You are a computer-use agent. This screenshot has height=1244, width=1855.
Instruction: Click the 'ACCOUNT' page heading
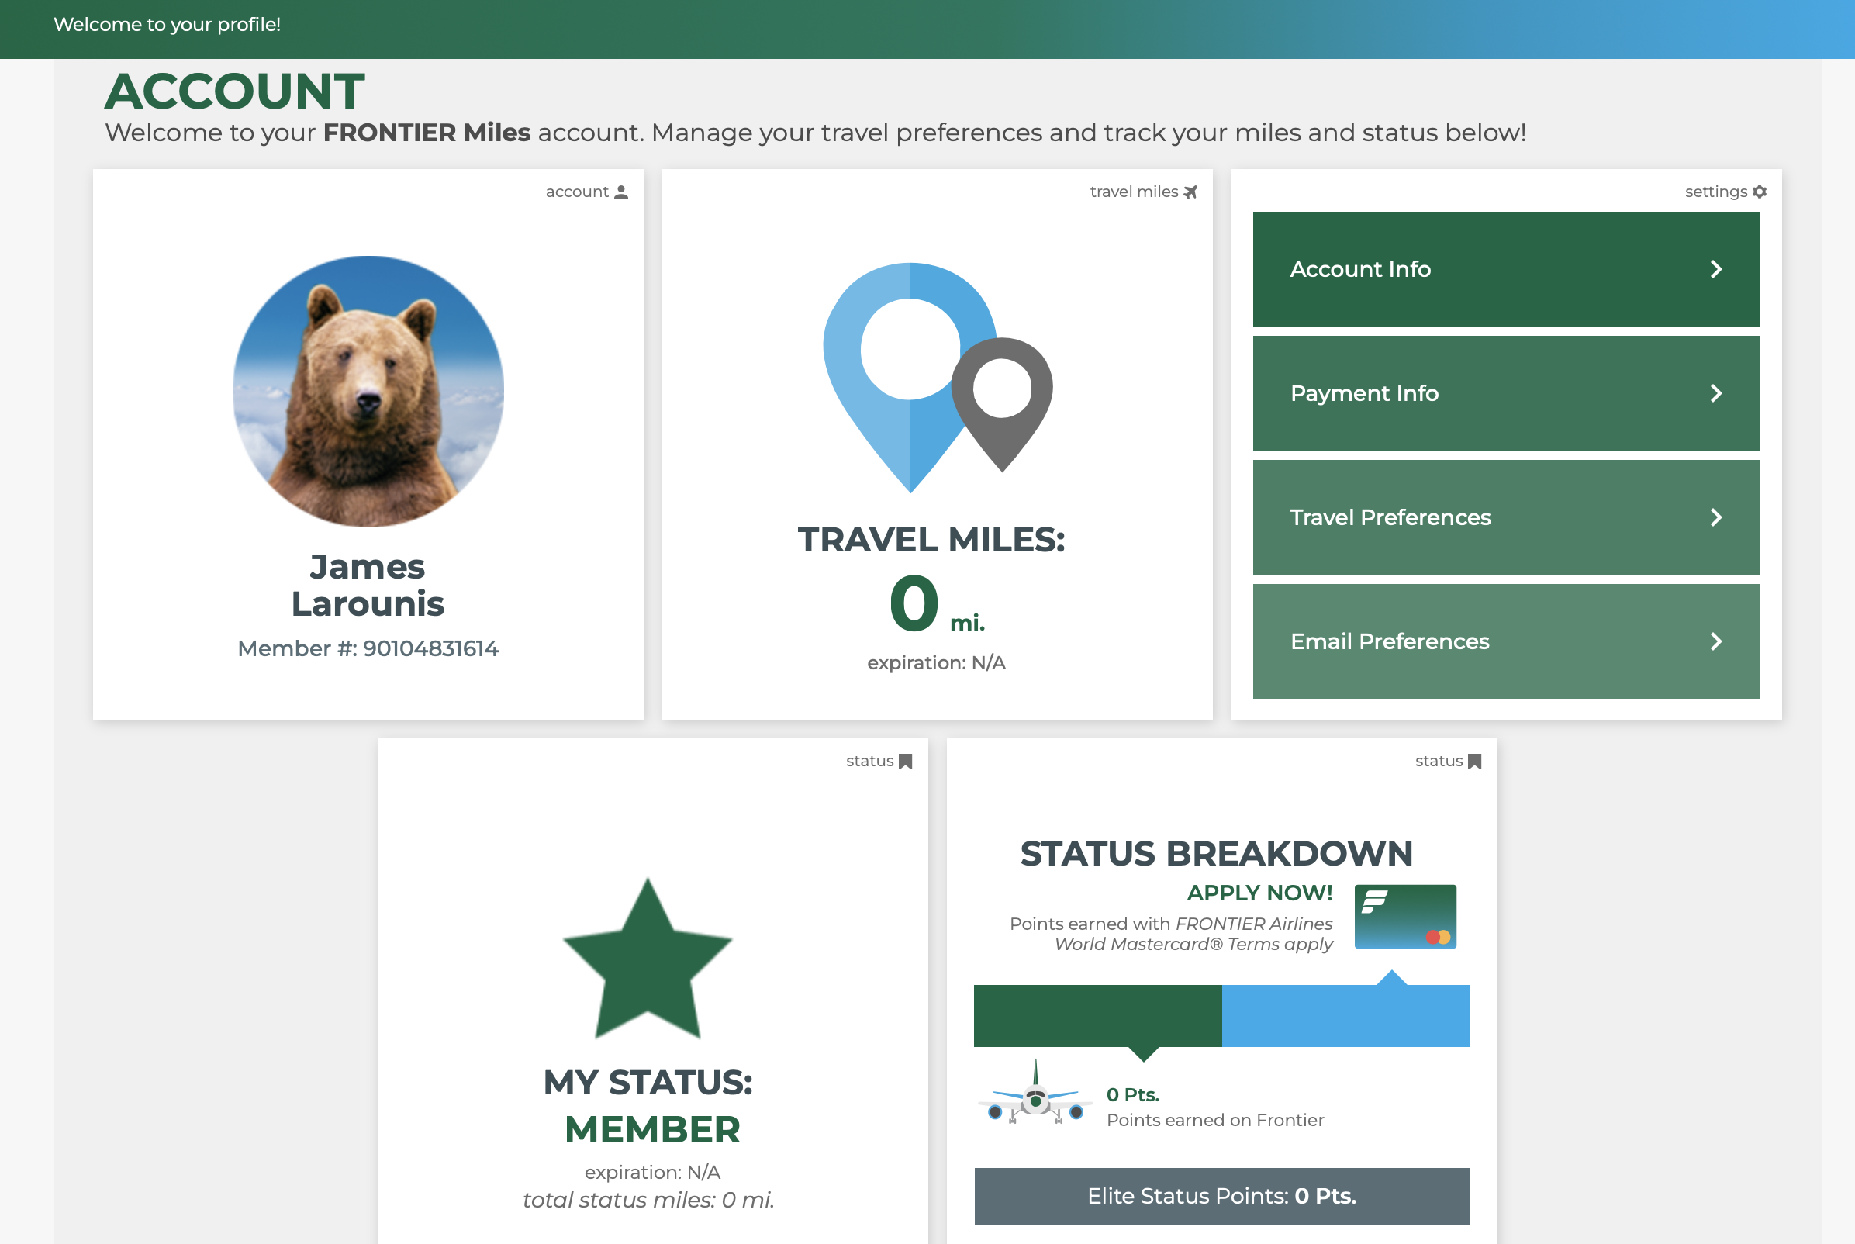tap(235, 91)
